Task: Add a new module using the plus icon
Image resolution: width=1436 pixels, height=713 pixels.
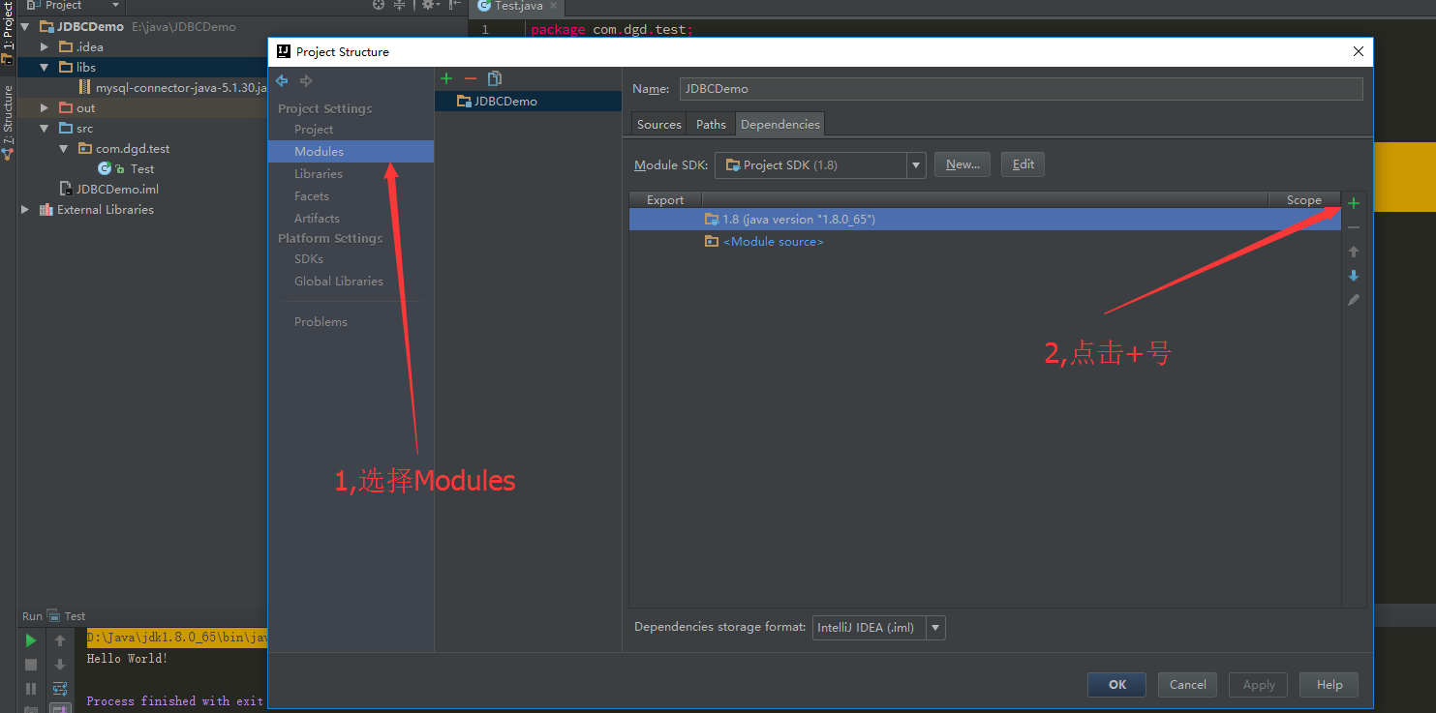Action: click(445, 78)
